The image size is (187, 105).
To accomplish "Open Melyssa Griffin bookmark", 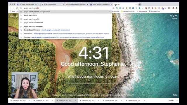I will point(128,11).
